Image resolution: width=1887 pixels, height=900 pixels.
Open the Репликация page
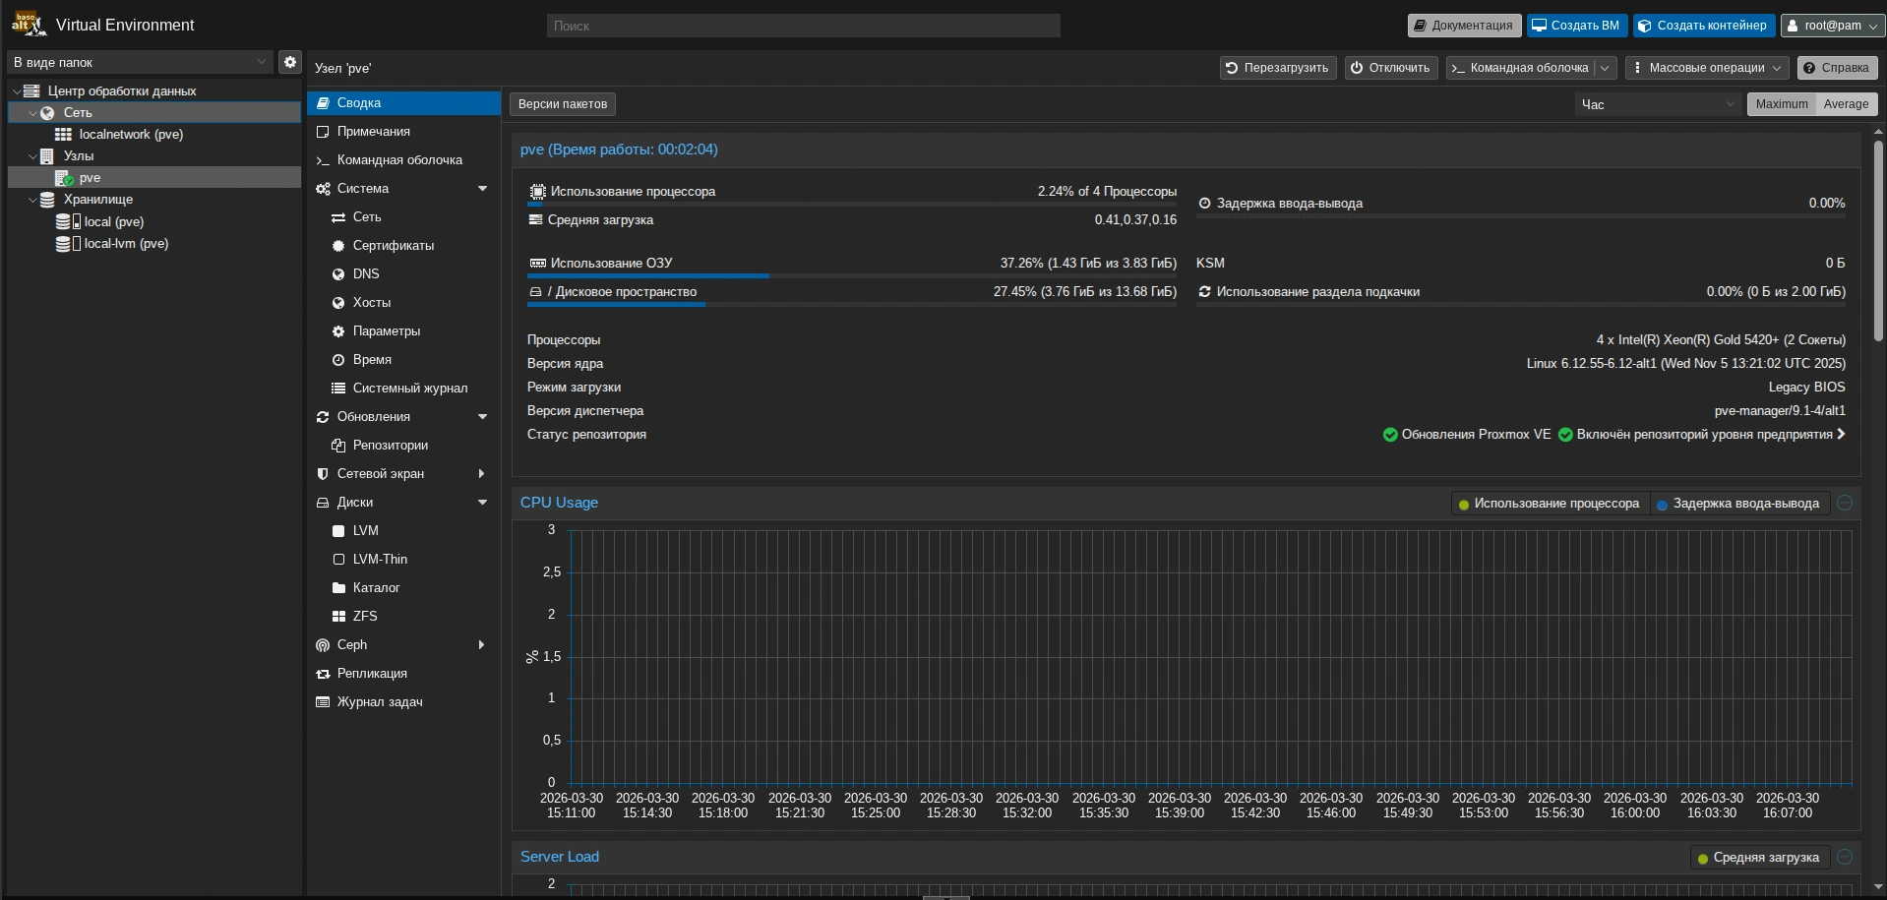(x=403, y=674)
